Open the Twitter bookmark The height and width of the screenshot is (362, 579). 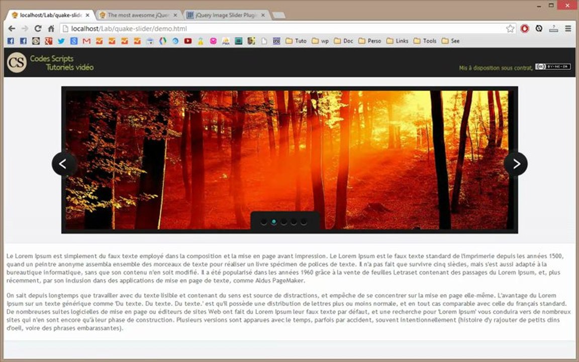(x=61, y=41)
